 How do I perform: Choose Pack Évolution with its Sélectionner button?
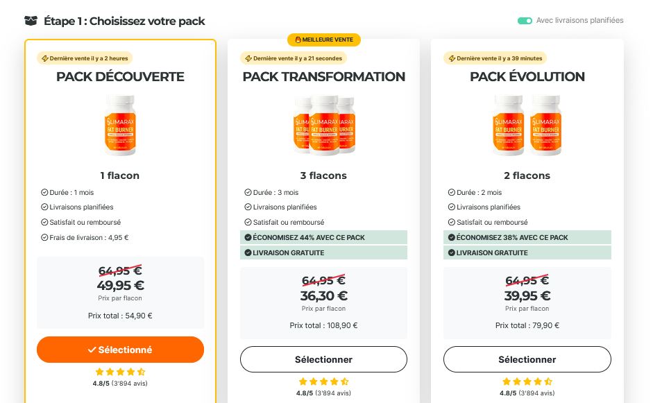point(527,359)
